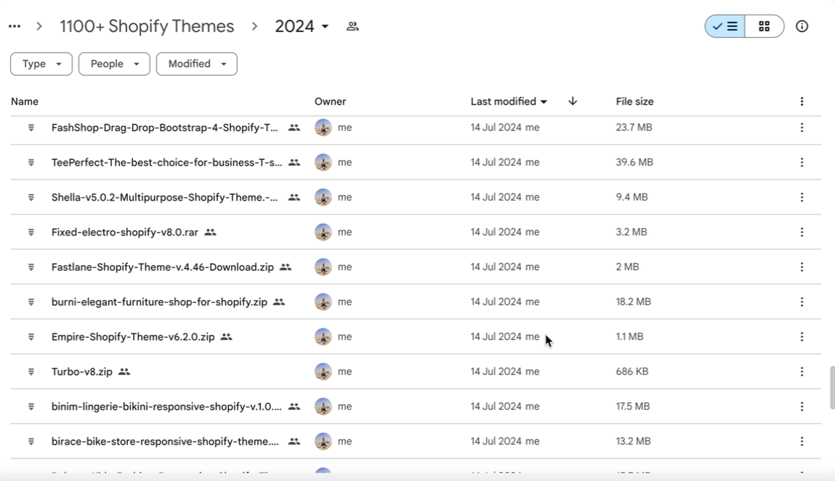Switch to list layout view
Image resolution: width=835 pixels, height=481 pixels.
[x=725, y=26]
